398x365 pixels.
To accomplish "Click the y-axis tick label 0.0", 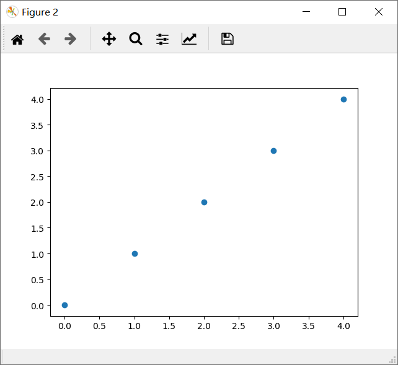I will point(37,306).
